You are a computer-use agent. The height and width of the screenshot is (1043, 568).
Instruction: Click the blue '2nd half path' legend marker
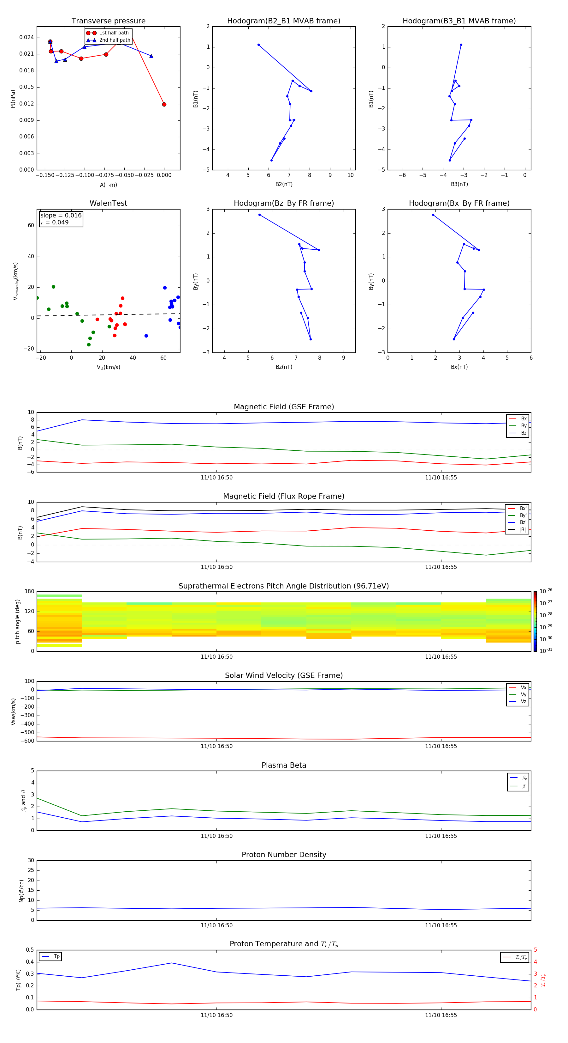92,40
